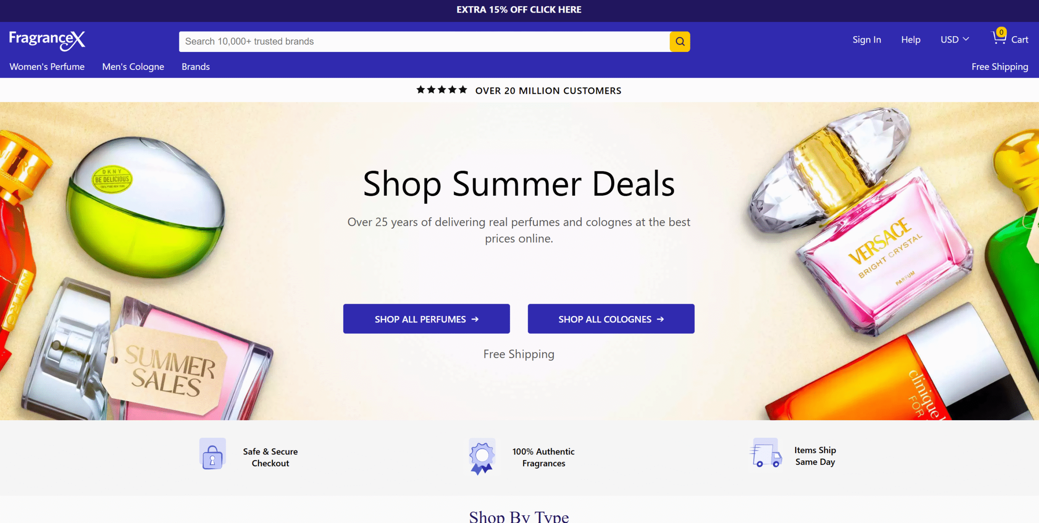Image resolution: width=1039 pixels, height=523 pixels.
Task: Open the Help link
Action: coord(911,39)
